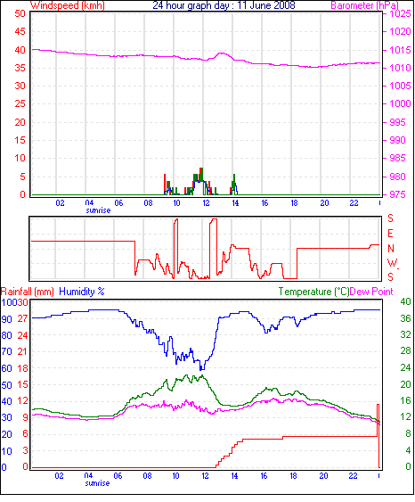Click the red rainfall spike near midnight
This screenshot has height=502, width=415.
(x=378, y=436)
